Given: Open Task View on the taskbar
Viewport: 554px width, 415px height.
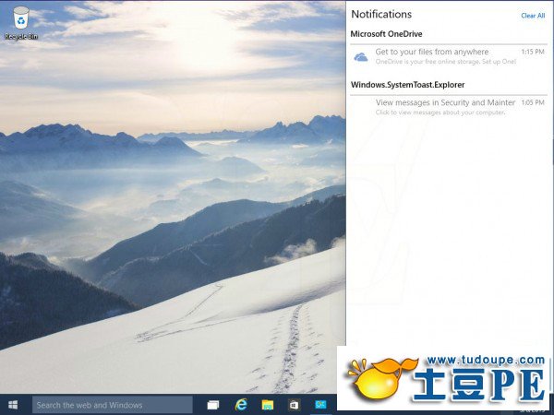Looking at the screenshot, I should point(213,405).
